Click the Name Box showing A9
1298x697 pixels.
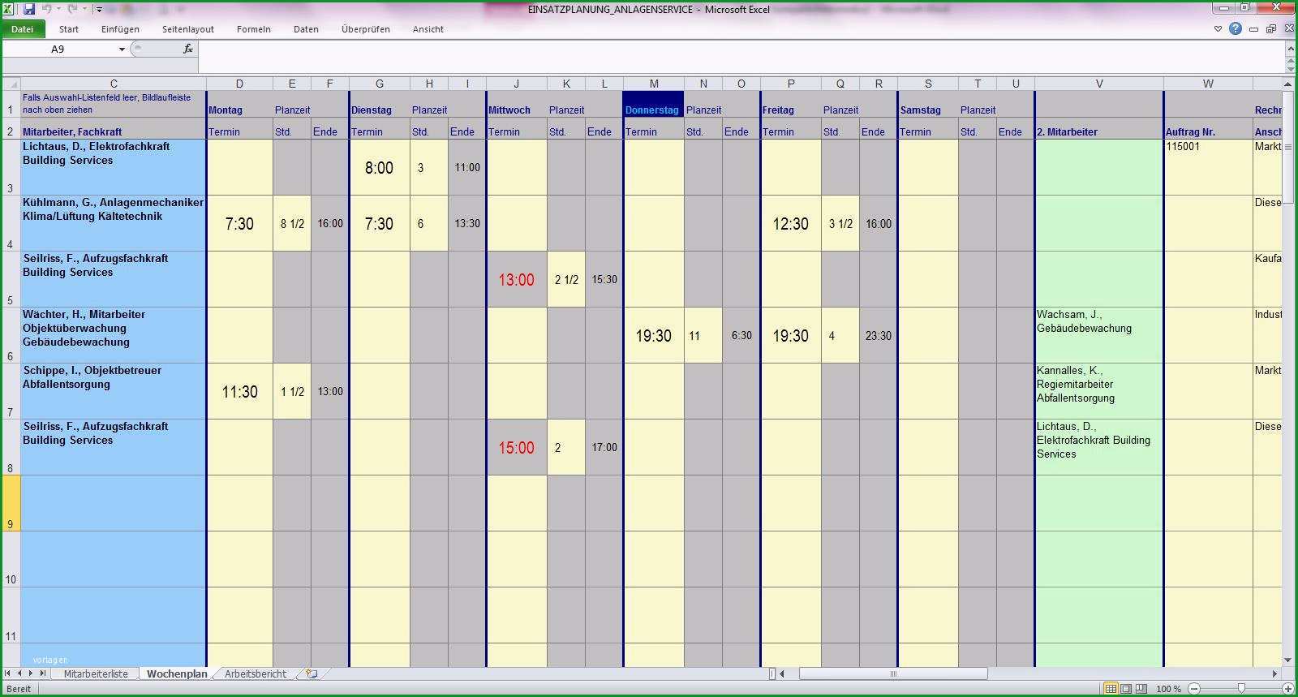tap(58, 49)
